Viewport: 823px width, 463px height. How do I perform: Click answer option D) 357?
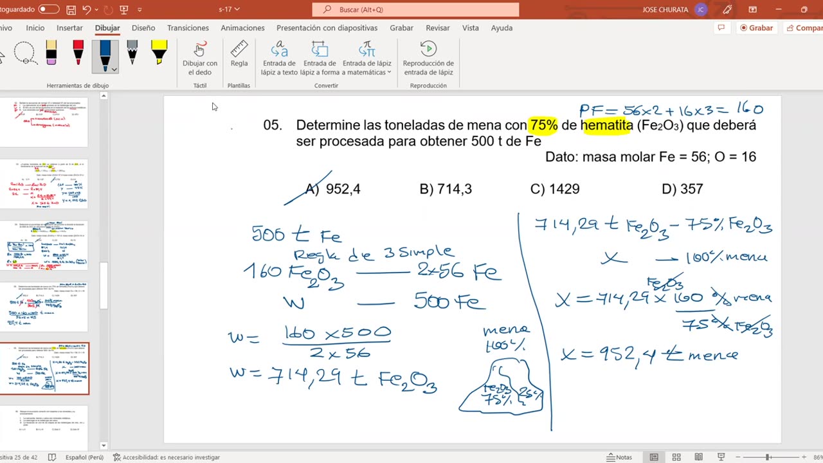682,189
